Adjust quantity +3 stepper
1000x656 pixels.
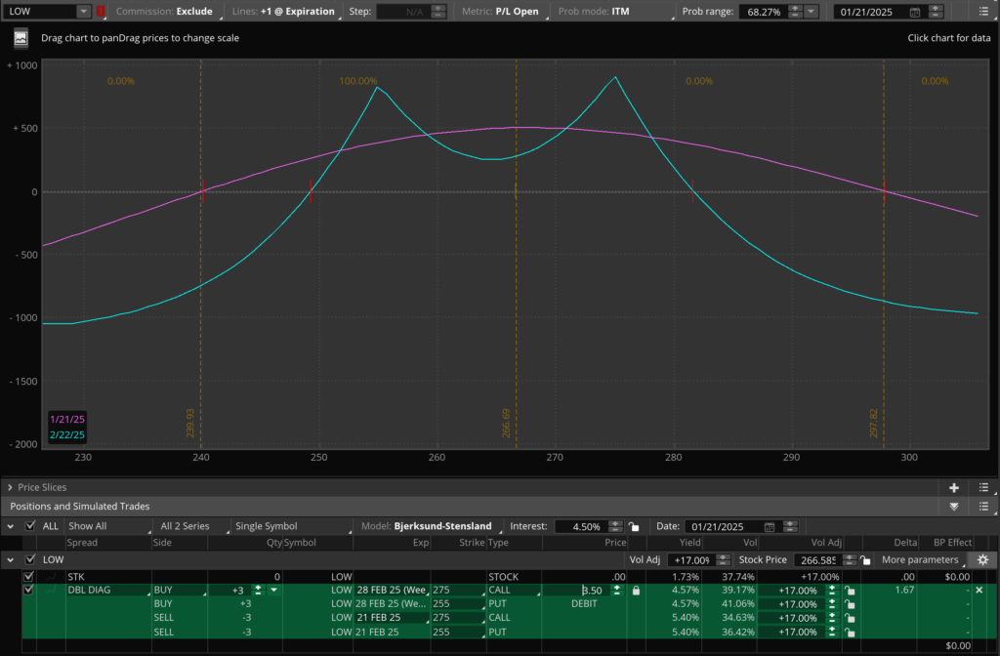tap(258, 591)
